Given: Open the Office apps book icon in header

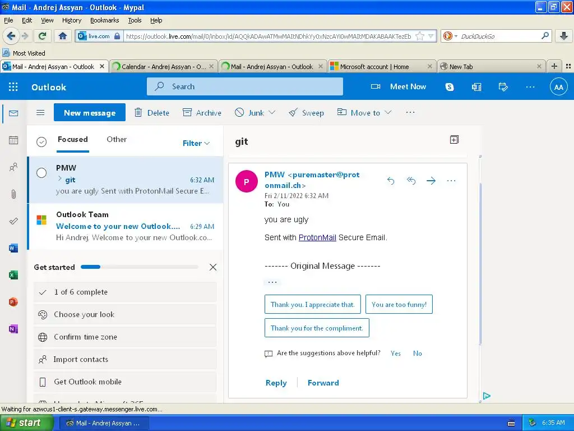Looking at the screenshot, I should 476,87.
